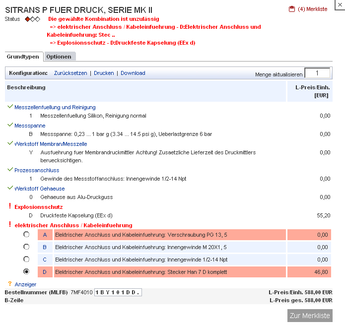Click 'L-Preis ges. 588,00 EUR' total

tap(301, 300)
